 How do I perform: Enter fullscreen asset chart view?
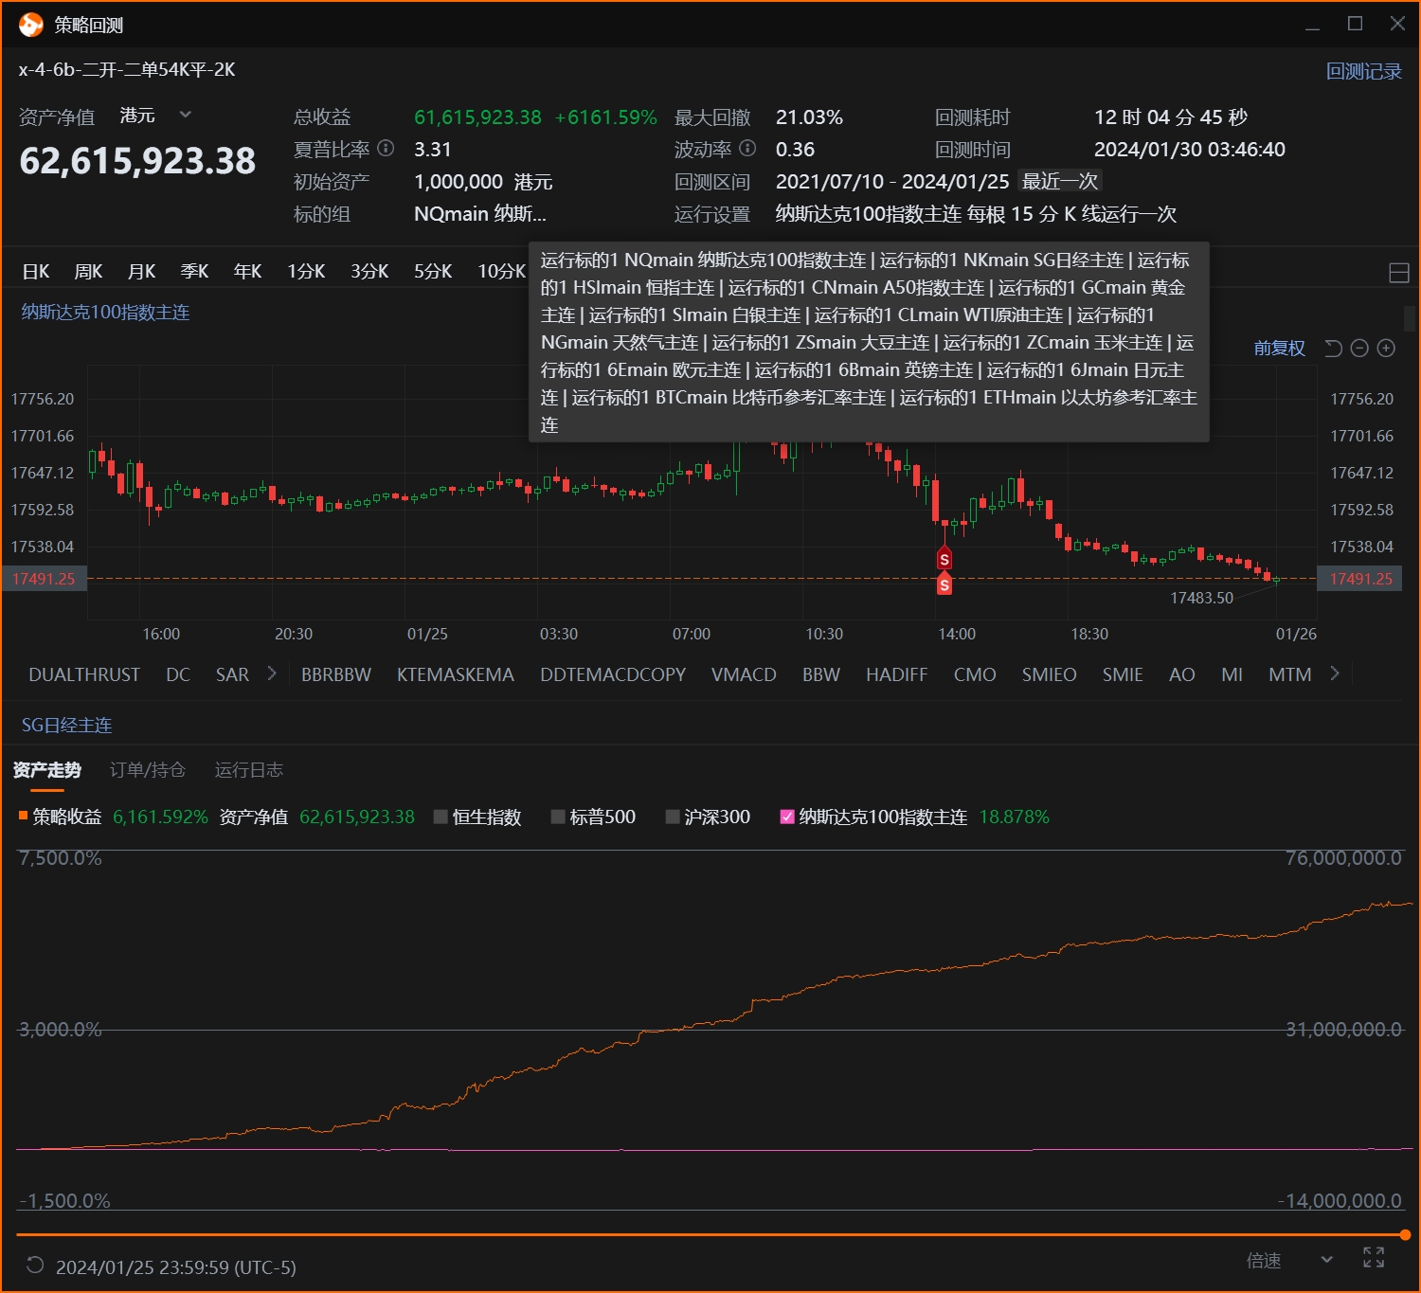click(1374, 1258)
